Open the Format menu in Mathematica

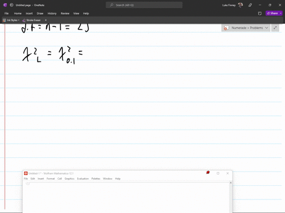coord(50,179)
